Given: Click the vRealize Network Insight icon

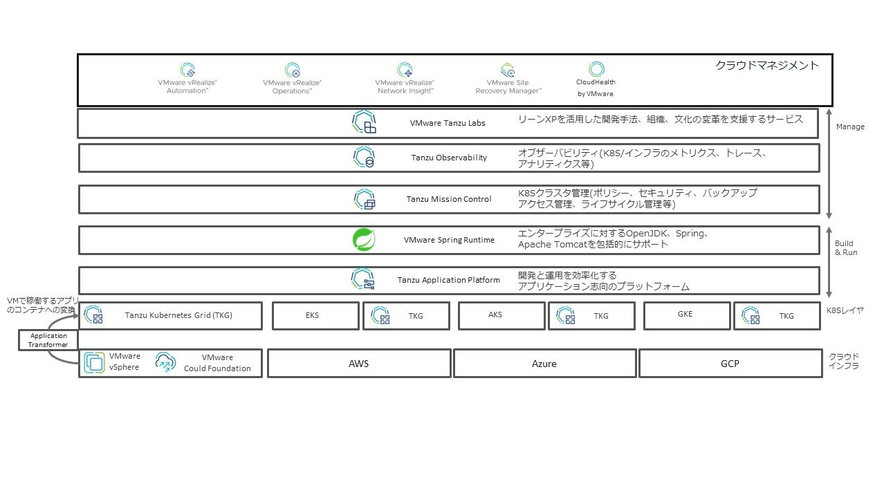Looking at the screenshot, I should pyautogui.click(x=405, y=70).
